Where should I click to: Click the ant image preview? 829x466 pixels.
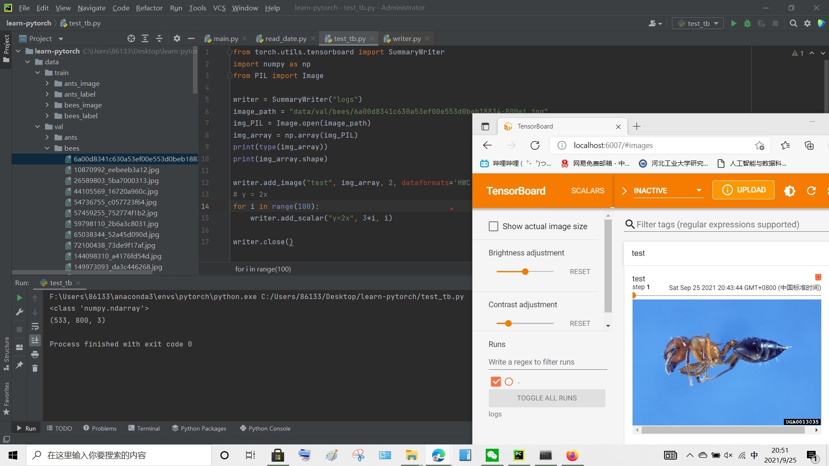point(727,362)
